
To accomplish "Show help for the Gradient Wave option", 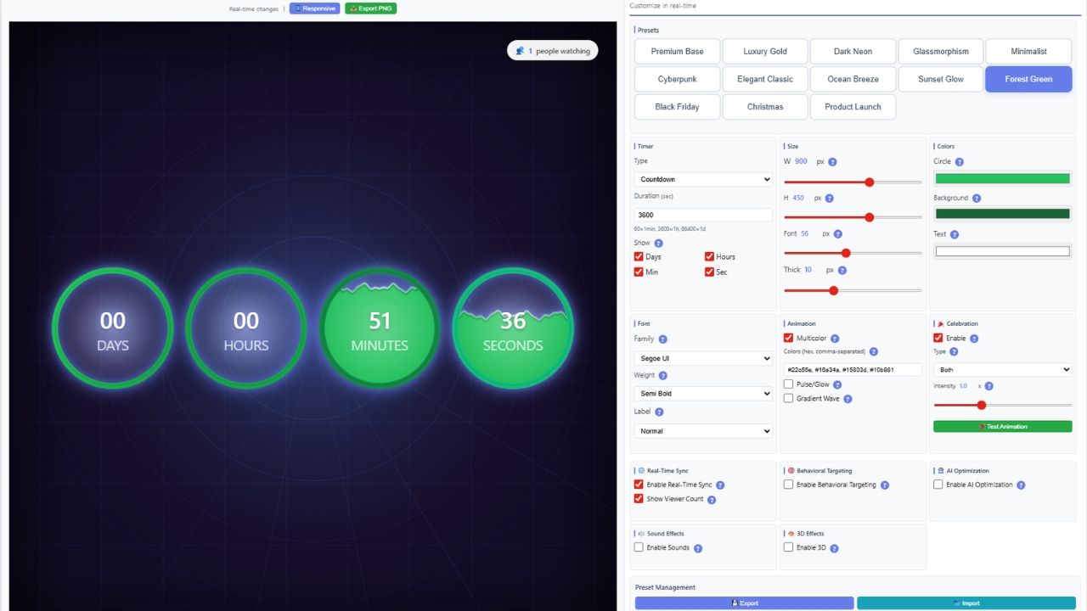I will pos(848,399).
